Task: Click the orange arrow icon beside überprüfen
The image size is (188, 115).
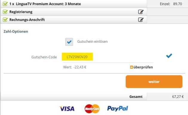Action: pyautogui.click(x=131, y=67)
